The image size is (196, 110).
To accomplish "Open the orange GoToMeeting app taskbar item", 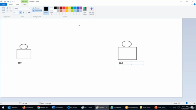I will point(131,107).
